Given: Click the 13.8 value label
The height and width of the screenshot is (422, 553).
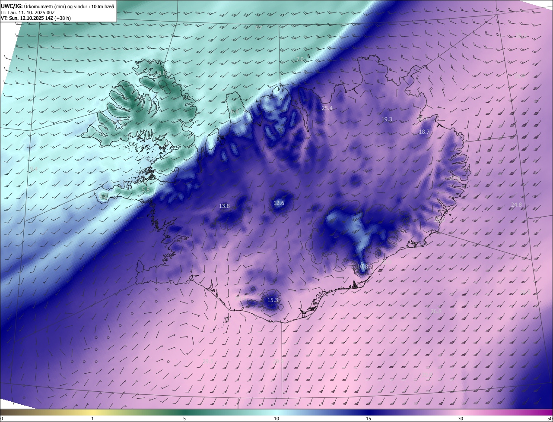Looking at the screenshot, I should point(225,206).
